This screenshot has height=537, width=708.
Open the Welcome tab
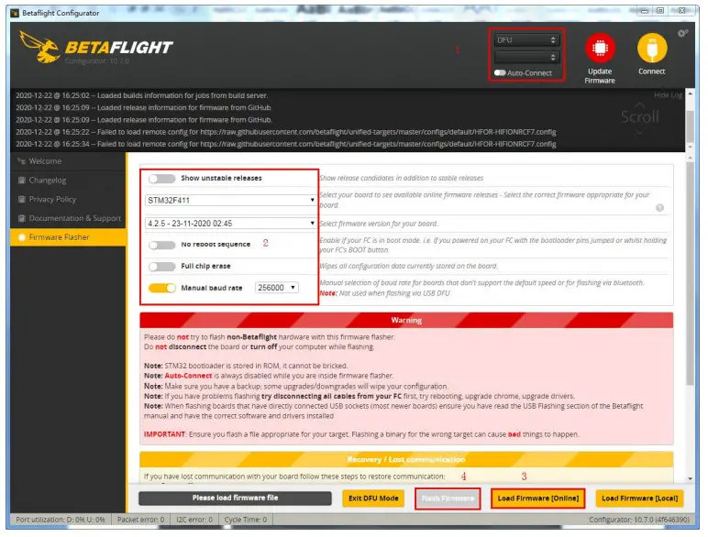[x=68, y=161]
